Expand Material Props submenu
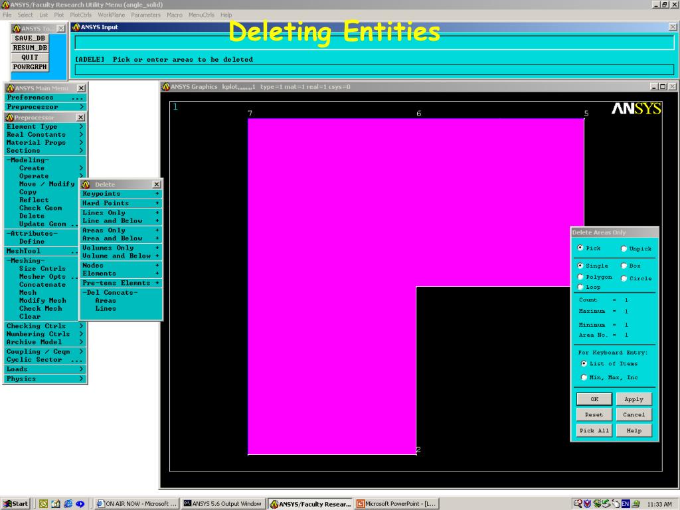Image resolution: width=680 pixels, height=510 pixels. pyautogui.click(x=44, y=143)
